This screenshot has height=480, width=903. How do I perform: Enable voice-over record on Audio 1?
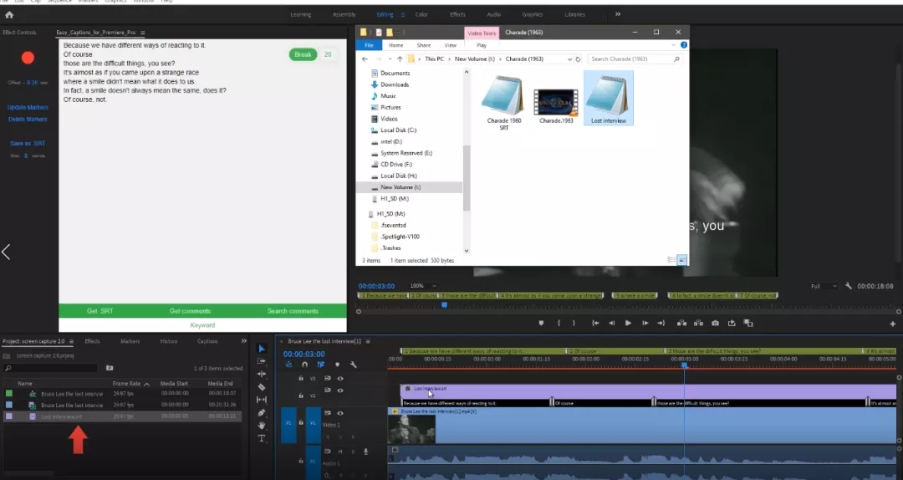(365, 452)
